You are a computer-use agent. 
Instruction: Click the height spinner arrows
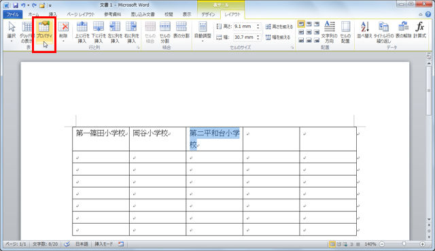tap(258, 27)
